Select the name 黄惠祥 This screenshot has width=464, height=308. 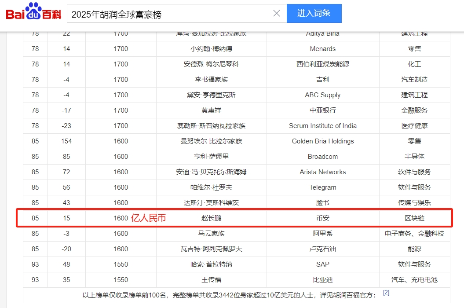[x=211, y=110]
